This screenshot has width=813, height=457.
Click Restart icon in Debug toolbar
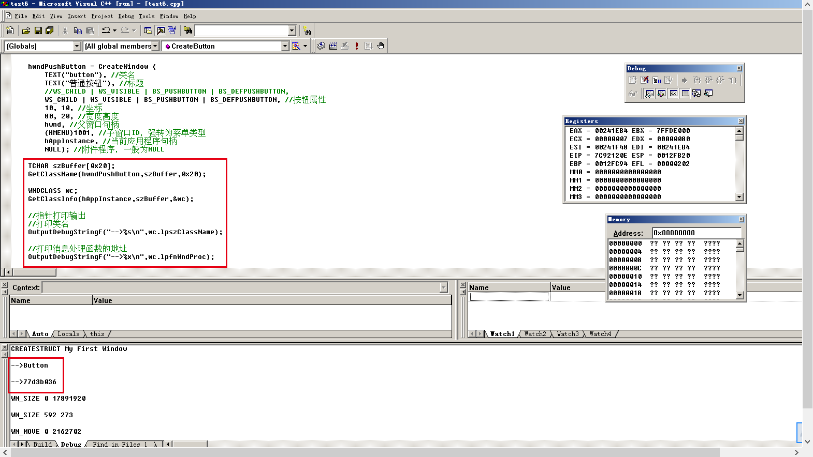(632, 80)
